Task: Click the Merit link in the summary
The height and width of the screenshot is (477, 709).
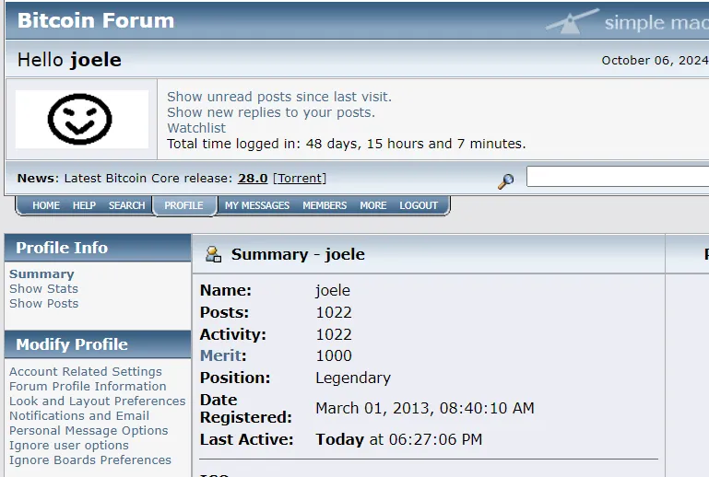Action: click(220, 356)
